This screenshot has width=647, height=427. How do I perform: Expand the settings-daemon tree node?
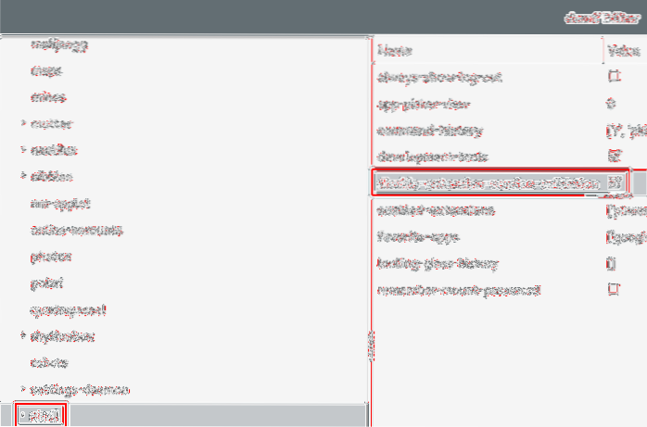24,389
